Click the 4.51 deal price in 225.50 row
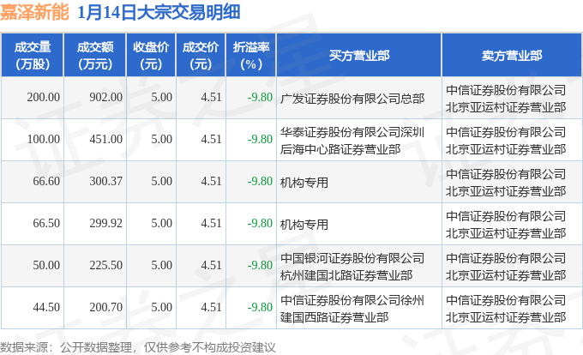Screen dimensions: 583x355 211,266
